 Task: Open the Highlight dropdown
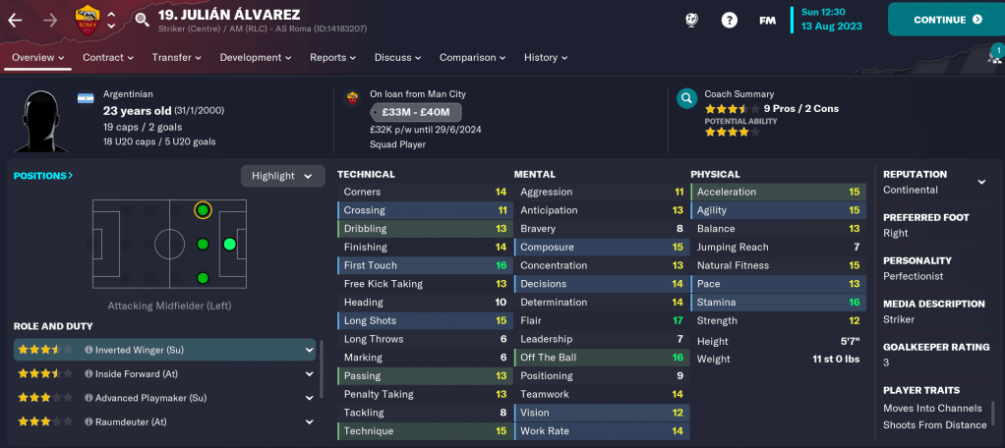tap(282, 176)
